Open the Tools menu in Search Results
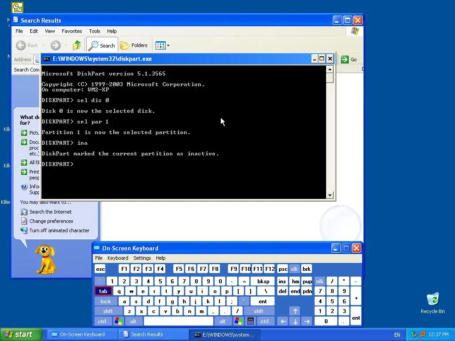 [94, 31]
